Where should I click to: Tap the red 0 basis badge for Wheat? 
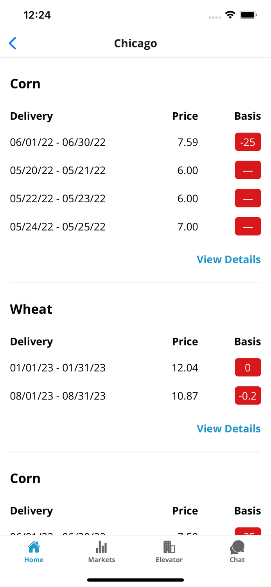point(248,367)
